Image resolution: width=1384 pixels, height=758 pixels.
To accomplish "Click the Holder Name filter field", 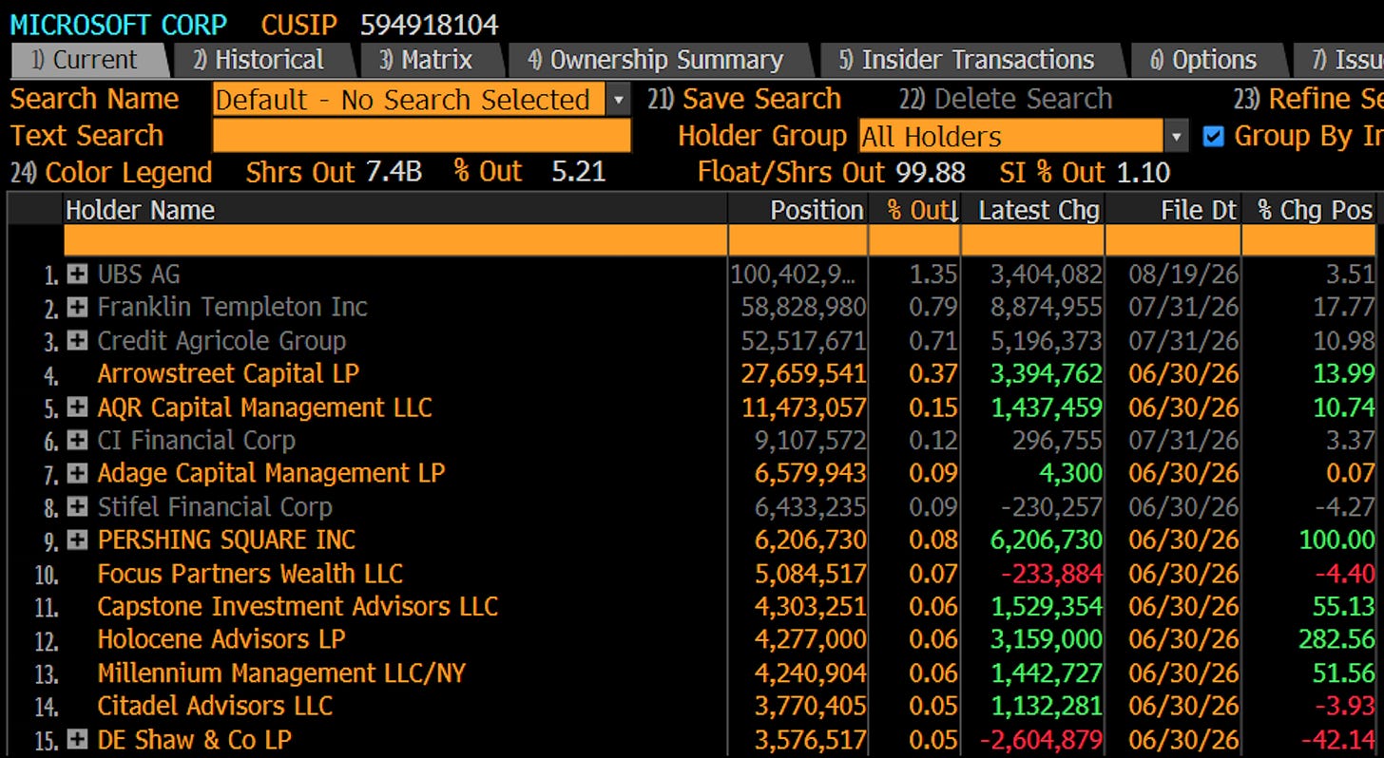I will [x=395, y=241].
